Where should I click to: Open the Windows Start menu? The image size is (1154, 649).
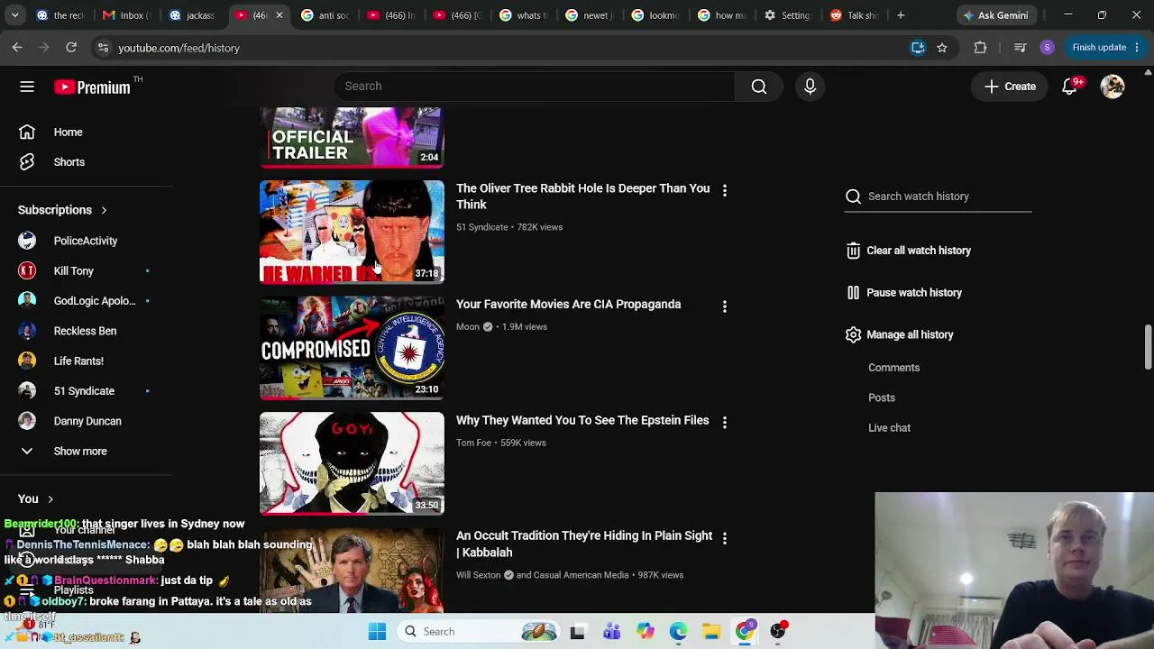(377, 632)
